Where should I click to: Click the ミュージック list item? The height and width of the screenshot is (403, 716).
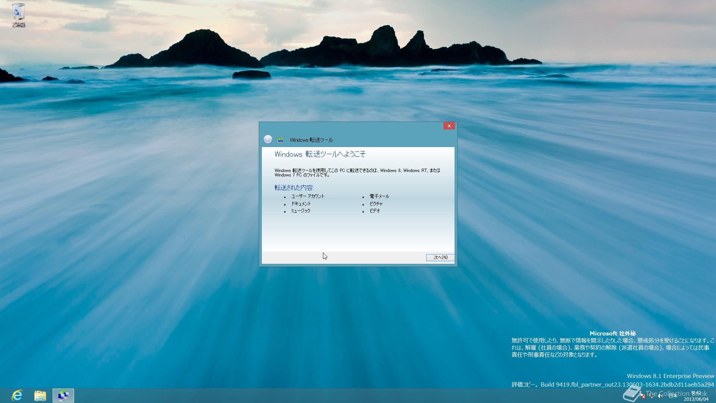click(x=301, y=211)
